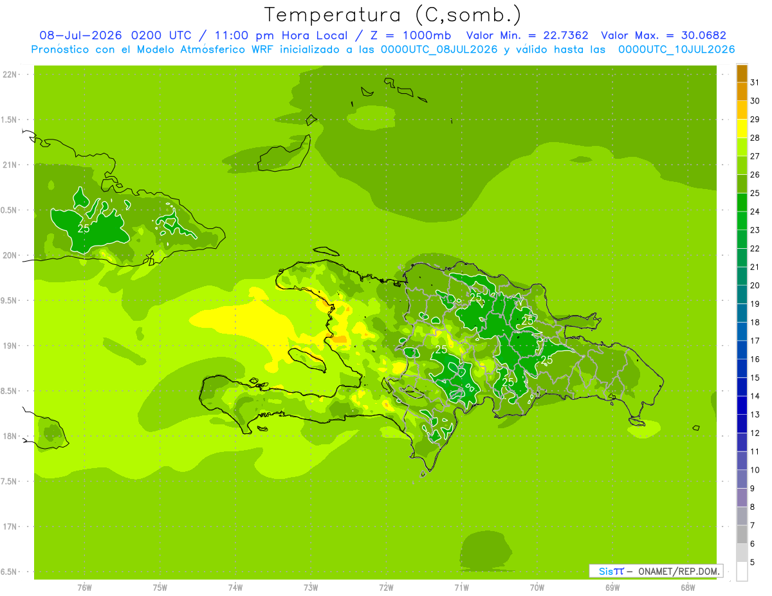Click the "72W" longitude label
The image size is (772, 596).
click(x=386, y=588)
